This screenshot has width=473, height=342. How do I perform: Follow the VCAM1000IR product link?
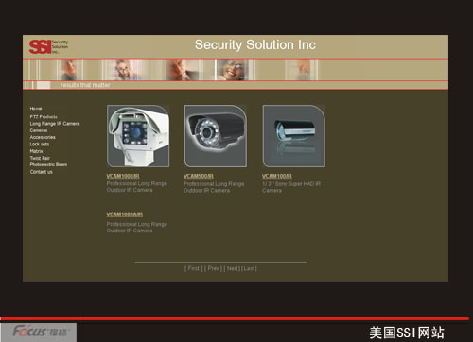pos(123,176)
